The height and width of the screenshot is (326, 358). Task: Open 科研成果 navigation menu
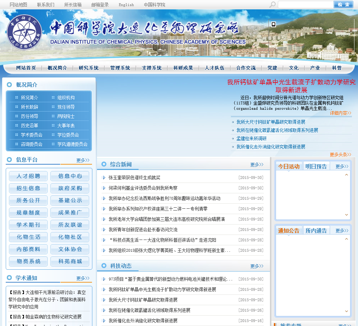point(183,68)
